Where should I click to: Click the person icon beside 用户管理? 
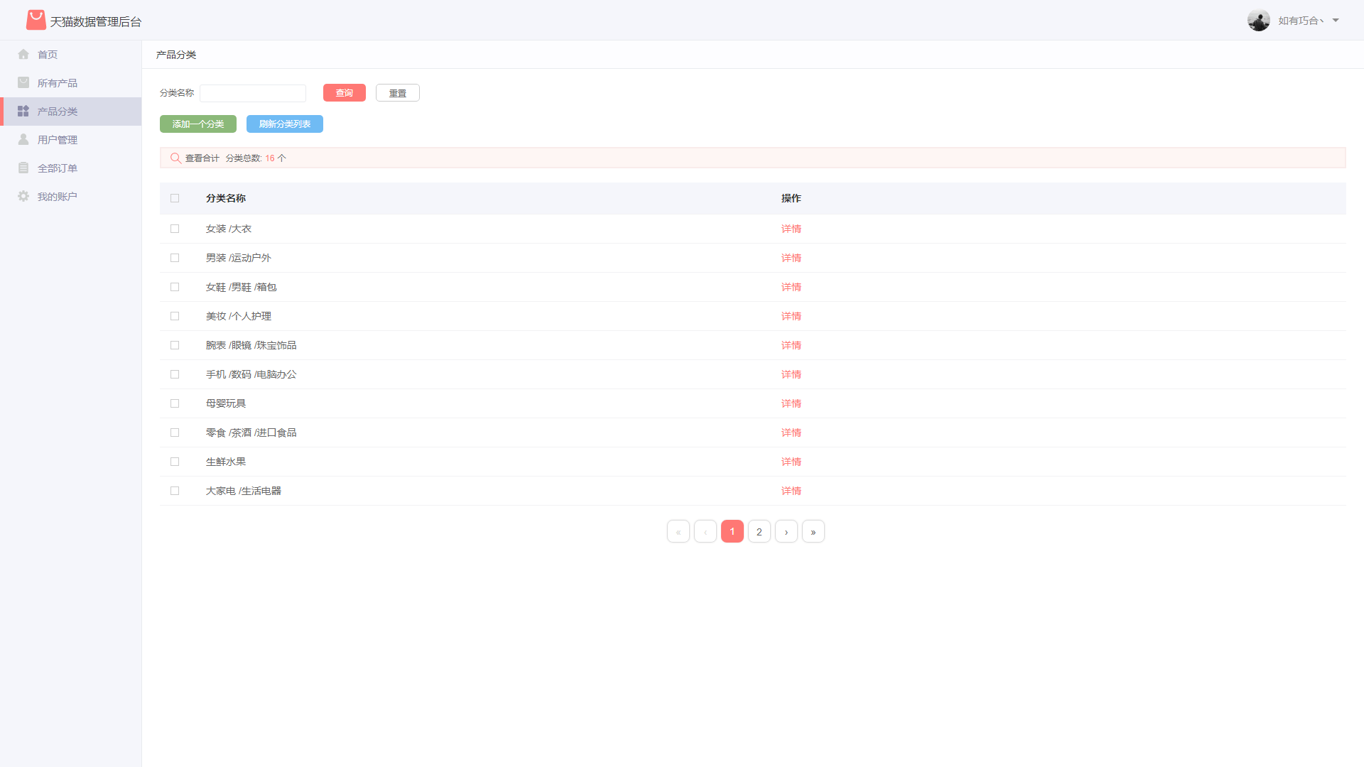tap(23, 139)
